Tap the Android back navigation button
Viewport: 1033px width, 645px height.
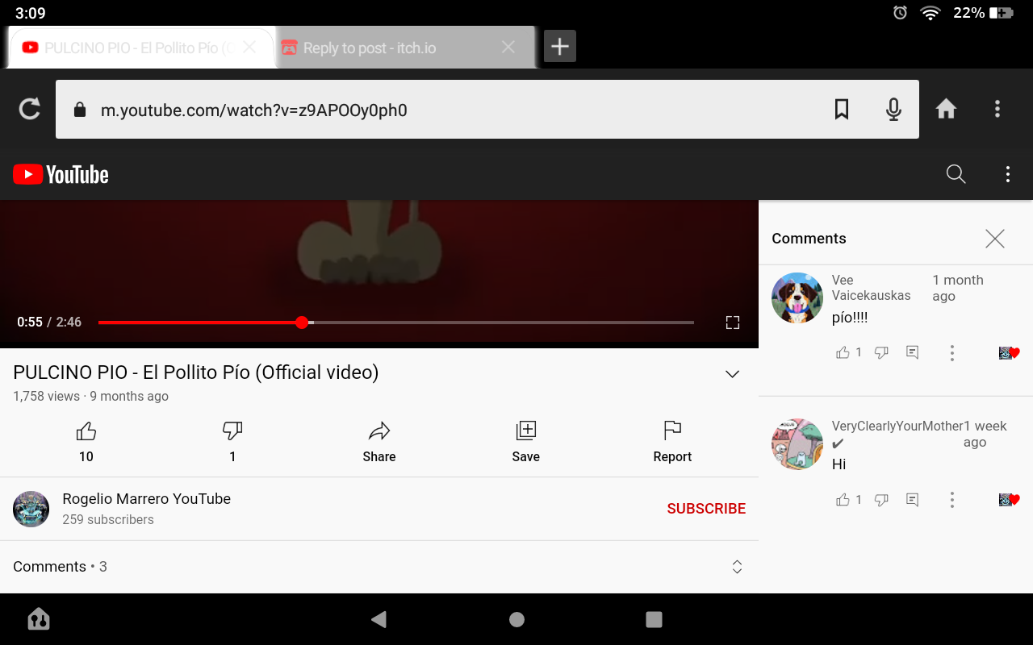pyautogui.click(x=378, y=619)
